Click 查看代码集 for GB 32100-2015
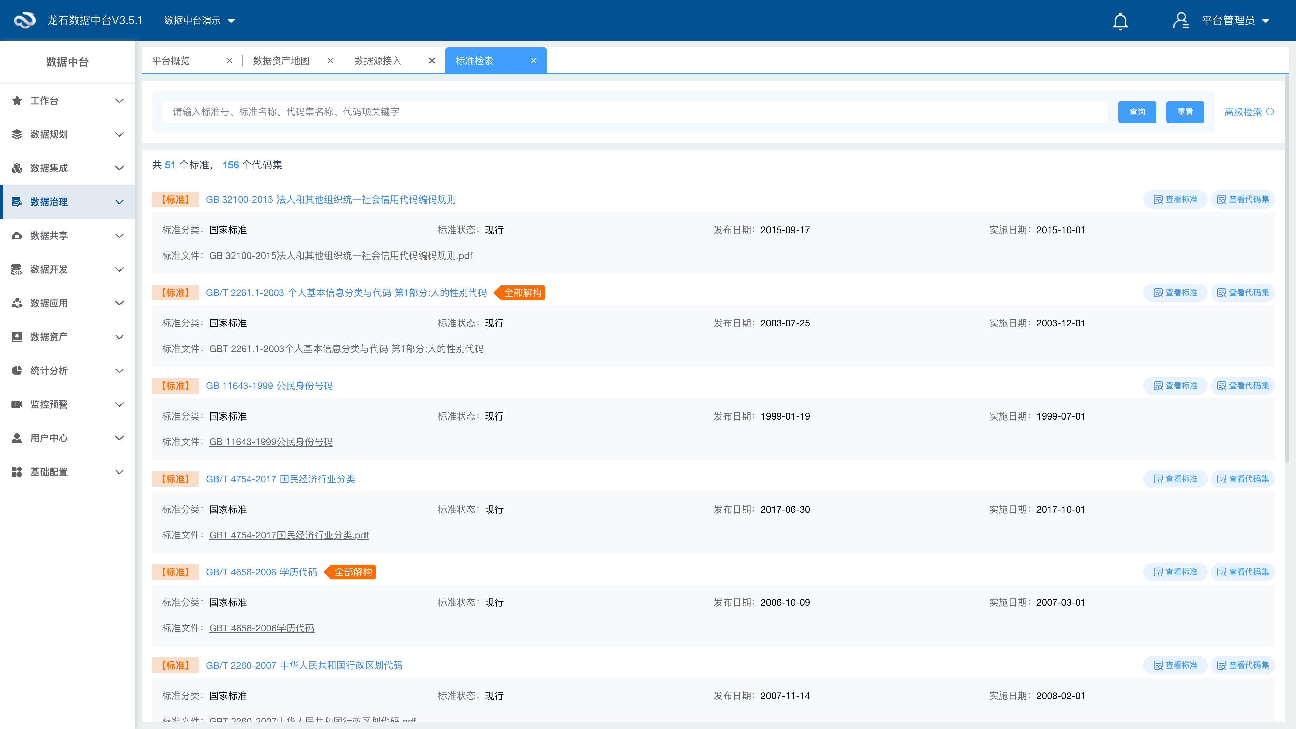 [1243, 199]
